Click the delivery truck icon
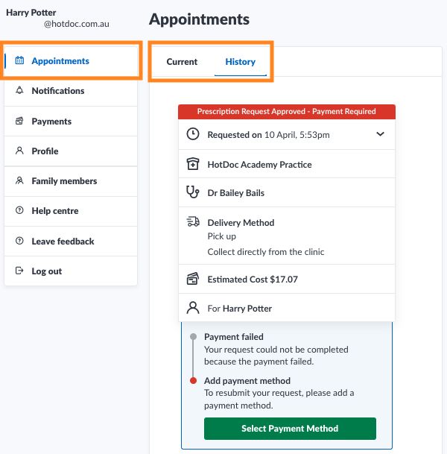 click(193, 222)
